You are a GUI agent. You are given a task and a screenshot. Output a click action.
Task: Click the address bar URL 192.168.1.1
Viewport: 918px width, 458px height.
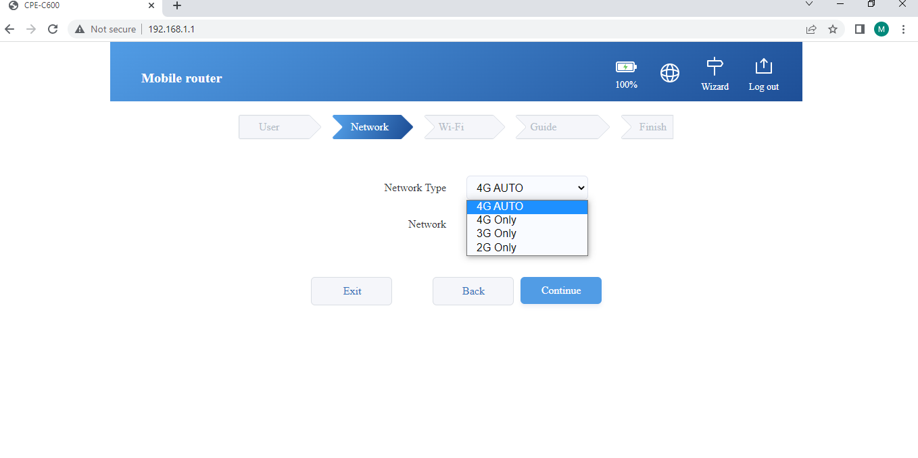tap(172, 29)
